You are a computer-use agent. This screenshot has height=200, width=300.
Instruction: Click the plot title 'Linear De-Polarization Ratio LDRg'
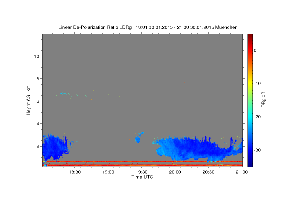[95, 27]
